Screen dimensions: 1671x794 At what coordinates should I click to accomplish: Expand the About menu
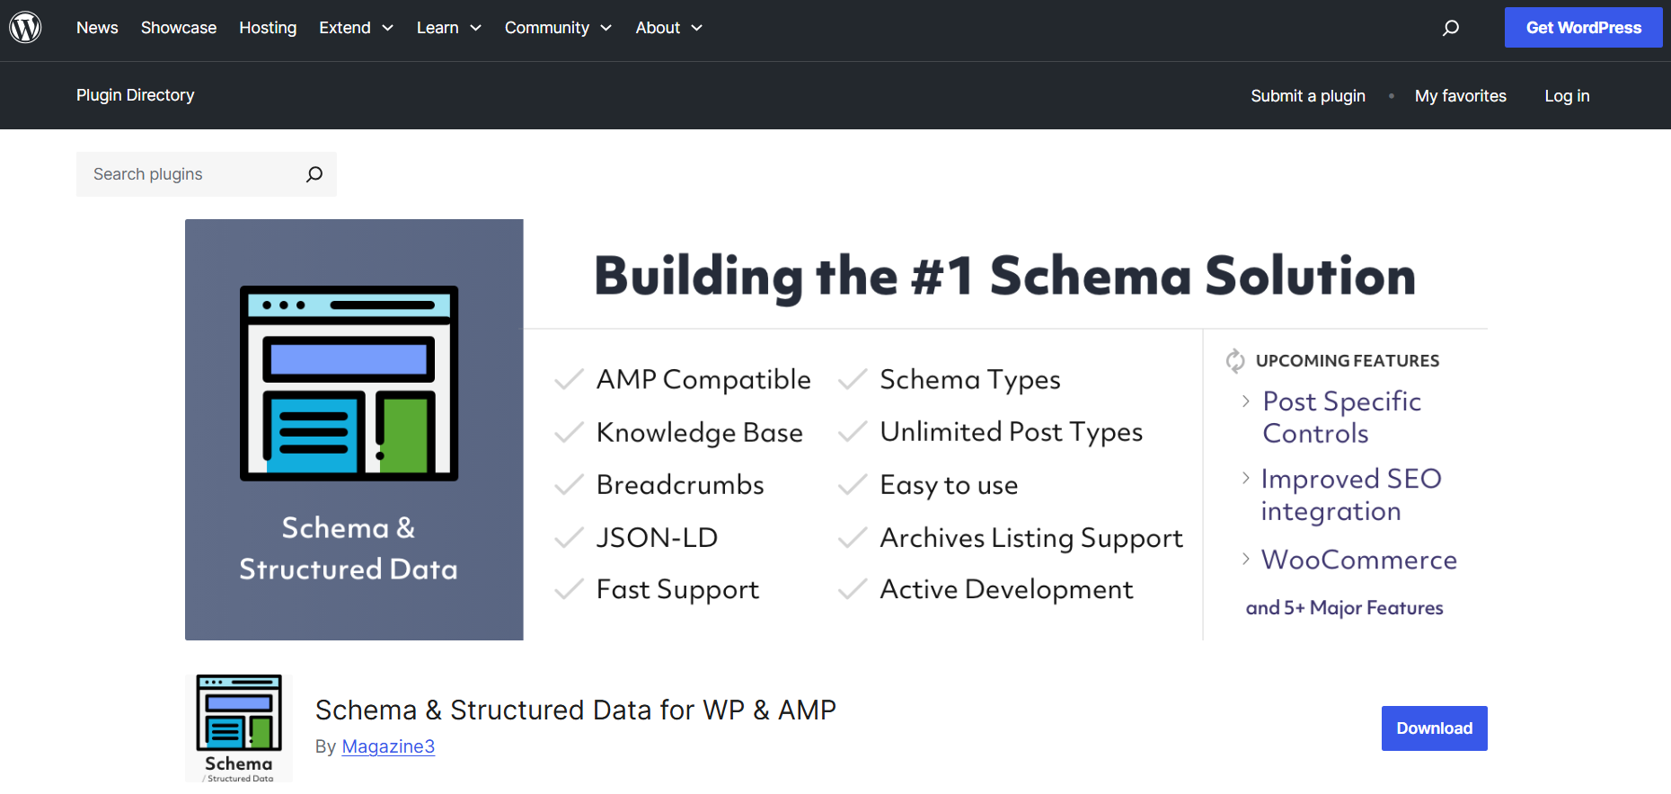pos(668,28)
